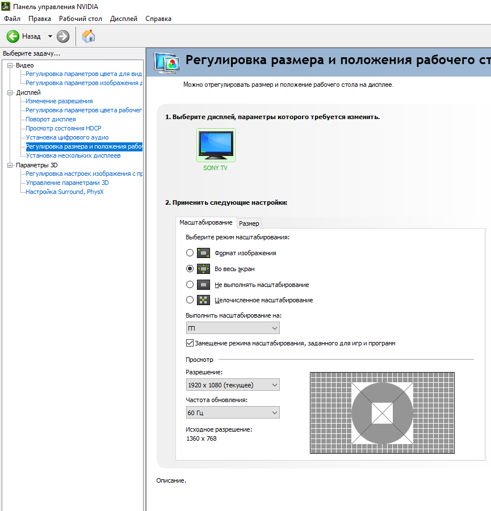Open the Дисплей menu
Screen dimensions: 491x511
coord(124,19)
